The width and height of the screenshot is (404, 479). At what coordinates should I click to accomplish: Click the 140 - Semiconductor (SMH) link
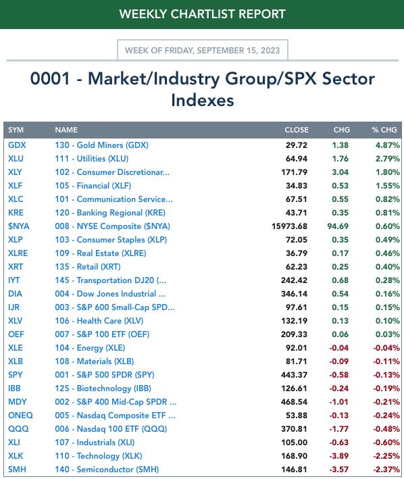(x=107, y=470)
